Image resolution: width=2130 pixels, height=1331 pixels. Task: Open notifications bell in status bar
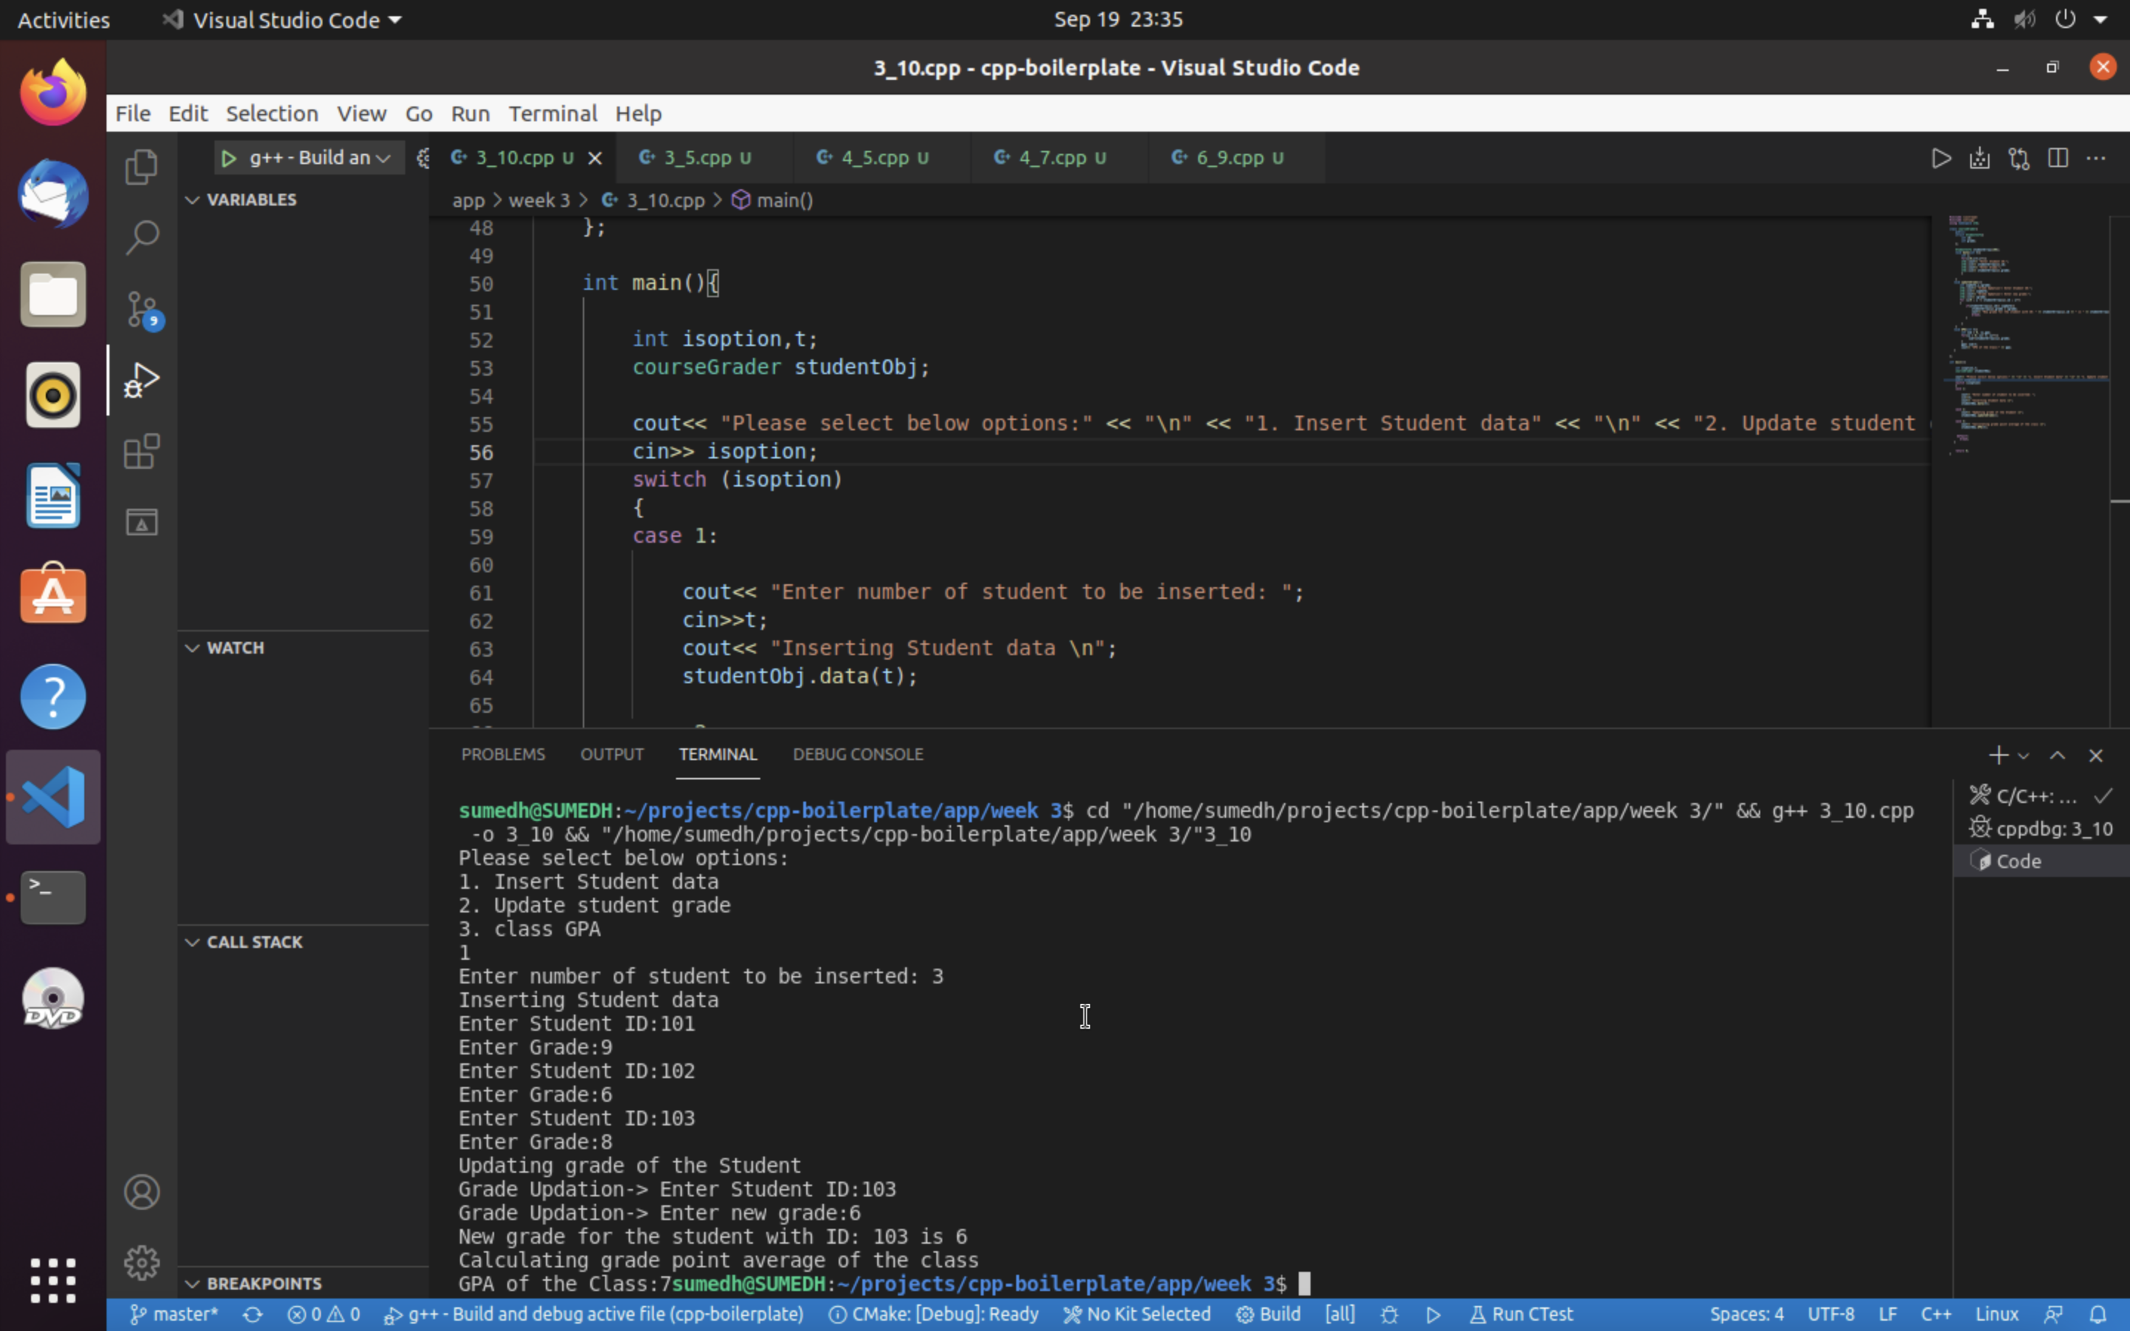2097,1314
